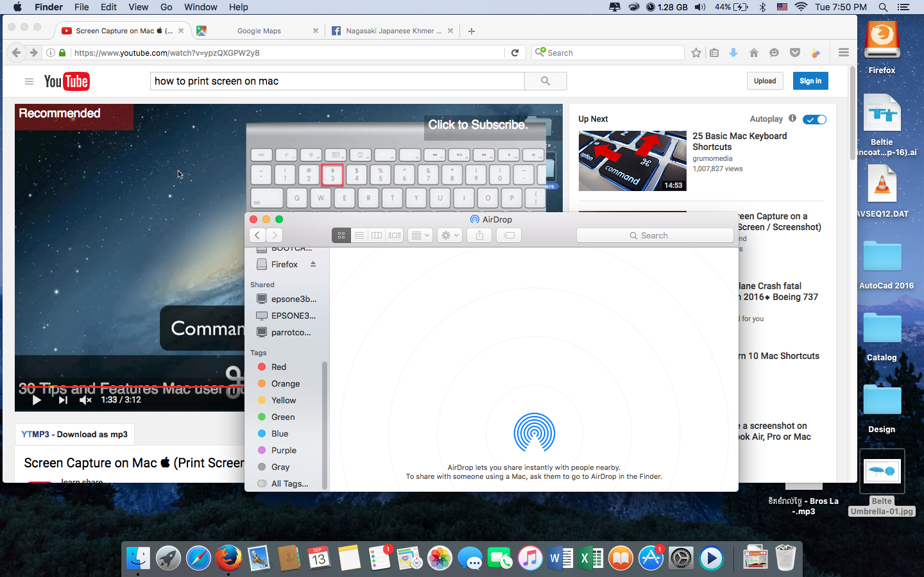Save the page with the Pocket icon

pyautogui.click(x=795, y=53)
